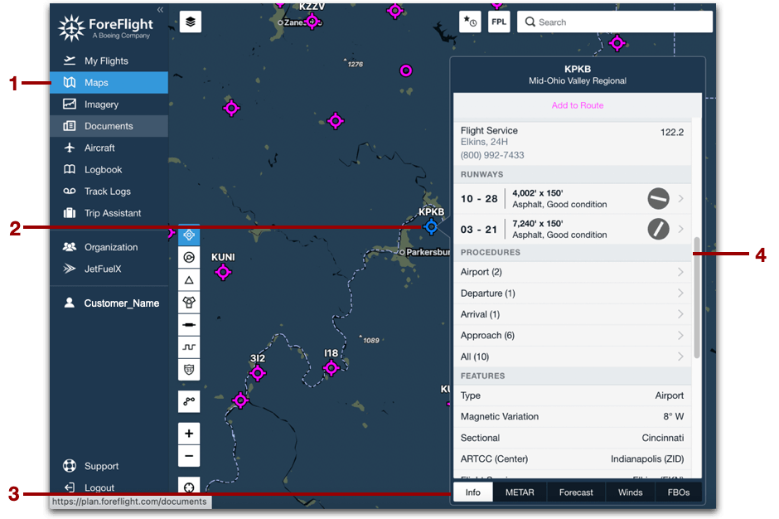Switch to the Forecast tab
This screenshot has width=779, height=519.
point(576,492)
